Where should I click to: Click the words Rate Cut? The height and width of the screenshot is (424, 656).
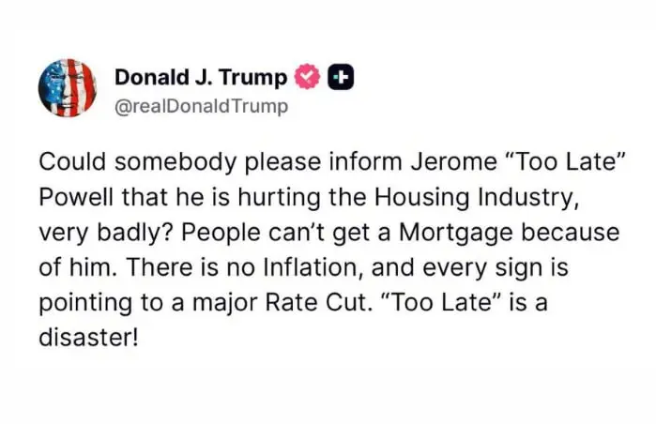[x=318, y=303]
